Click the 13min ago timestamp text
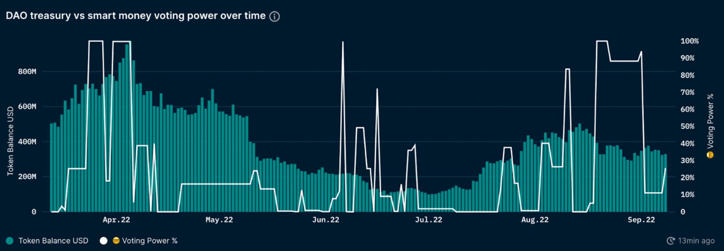 (696, 241)
